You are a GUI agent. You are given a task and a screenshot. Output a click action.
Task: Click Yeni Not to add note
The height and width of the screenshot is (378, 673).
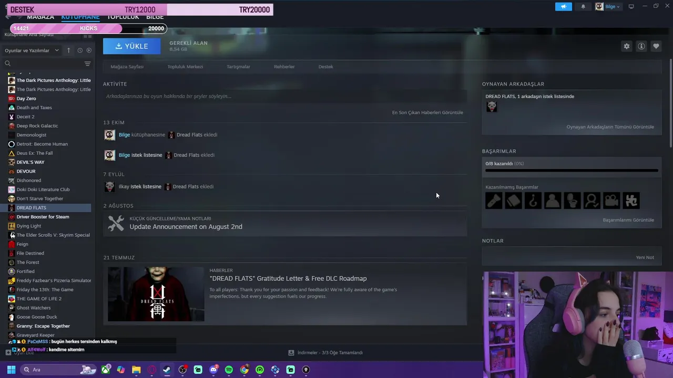point(645,257)
